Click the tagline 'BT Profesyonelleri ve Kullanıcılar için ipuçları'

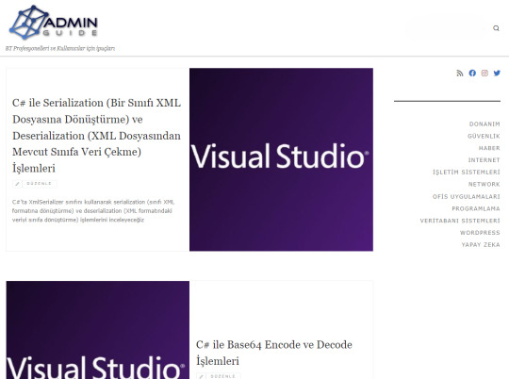60,48
